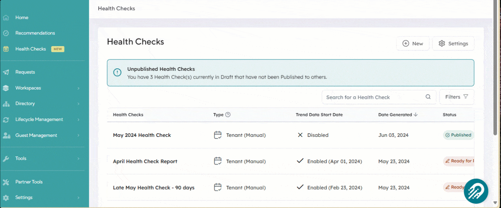
Task: Create a New health check
Action: coord(413,43)
